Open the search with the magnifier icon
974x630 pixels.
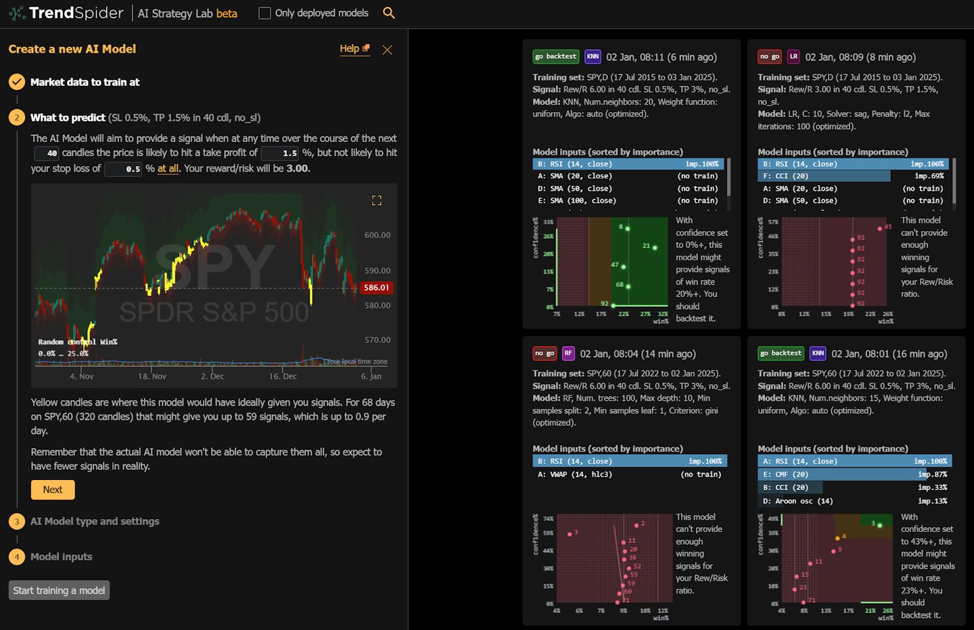389,12
